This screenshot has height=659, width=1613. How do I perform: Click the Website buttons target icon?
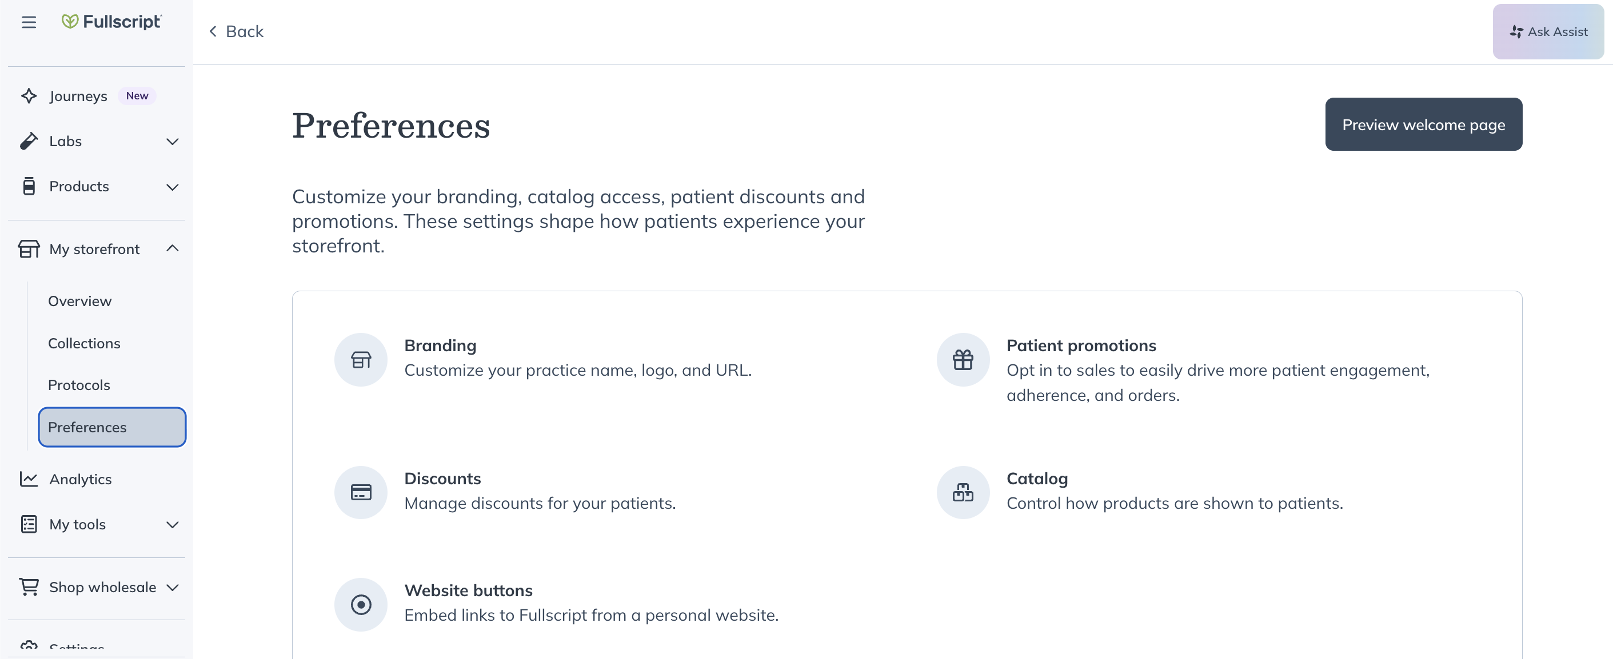coord(361,605)
